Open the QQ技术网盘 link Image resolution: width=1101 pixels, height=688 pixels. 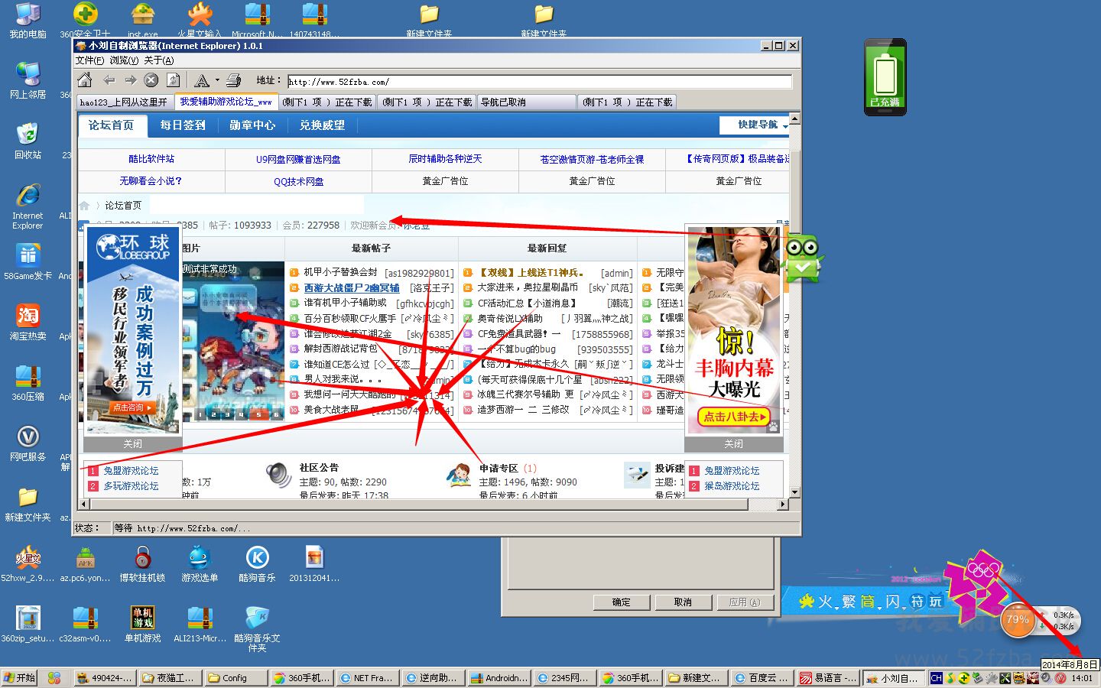pyautogui.click(x=298, y=181)
